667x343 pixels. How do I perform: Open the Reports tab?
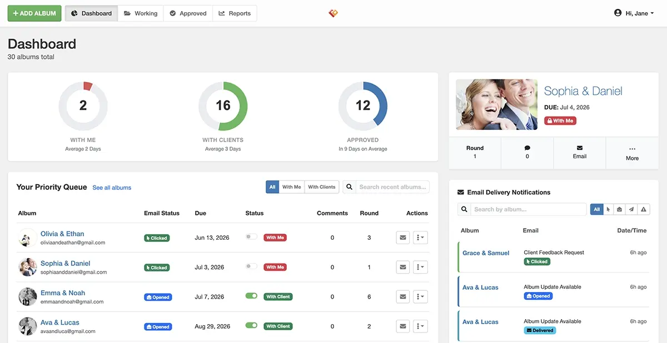(x=235, y=13)
